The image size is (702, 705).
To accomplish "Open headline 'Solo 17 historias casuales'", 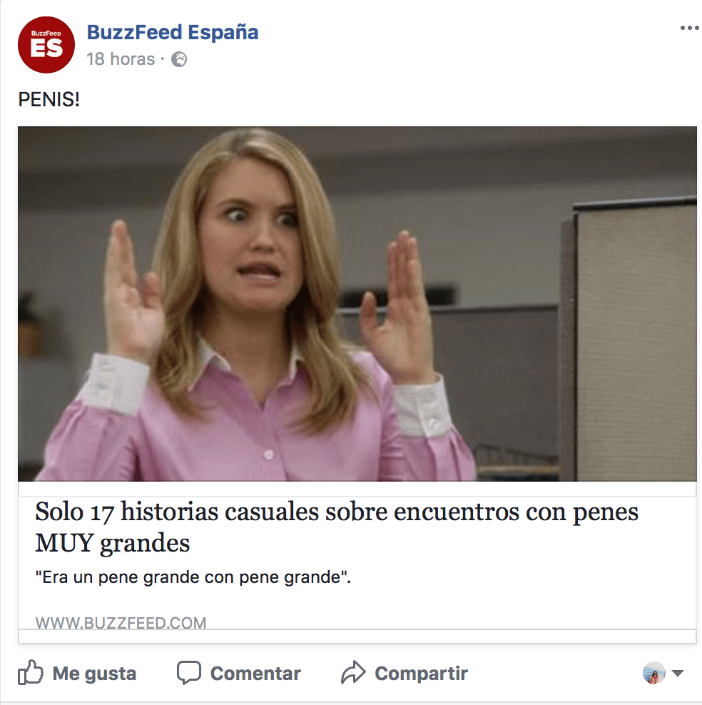I will 337,512.
